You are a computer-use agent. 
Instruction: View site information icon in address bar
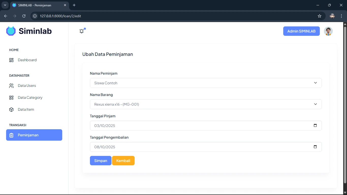coord(35,16)
